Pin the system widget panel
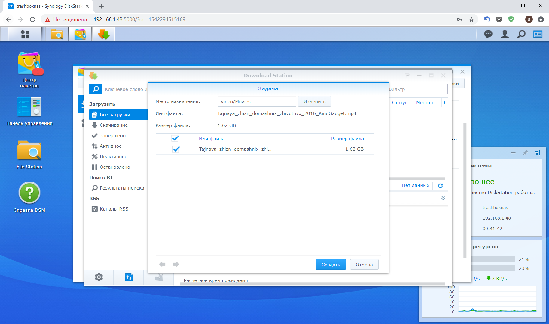Screen dimensions: 549x324 tap(525, 153)
